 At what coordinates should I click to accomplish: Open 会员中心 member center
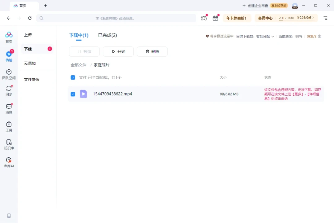(x=265, y=18)
